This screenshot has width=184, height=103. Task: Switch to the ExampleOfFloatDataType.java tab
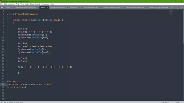coord(135,7)
